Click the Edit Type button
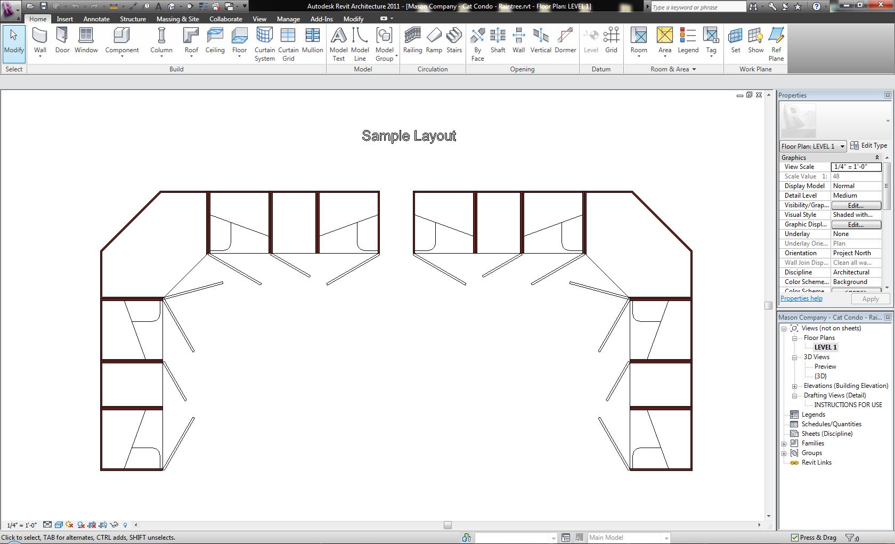 [x=868, y=145]
